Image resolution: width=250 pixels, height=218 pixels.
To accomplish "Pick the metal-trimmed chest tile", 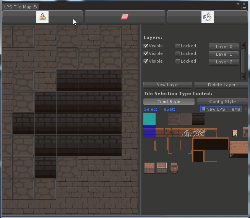I will click(162, 168).
